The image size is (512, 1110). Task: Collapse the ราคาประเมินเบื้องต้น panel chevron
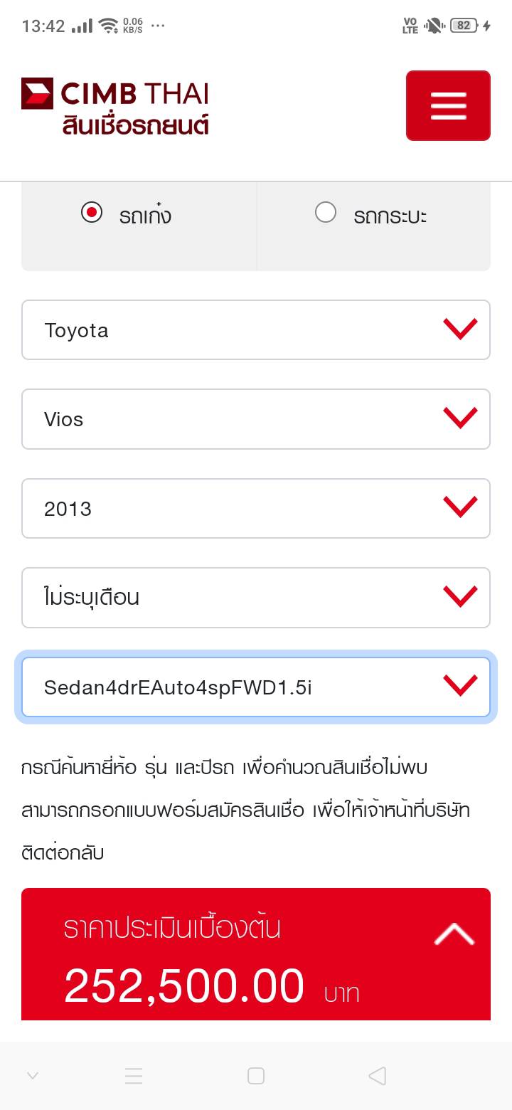pyautogui.click(x=454, y=934)
